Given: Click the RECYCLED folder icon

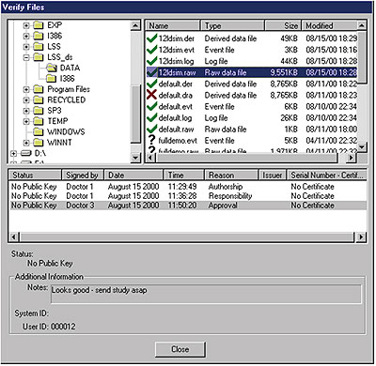Looking at the screenshot, I should point(39,100).
